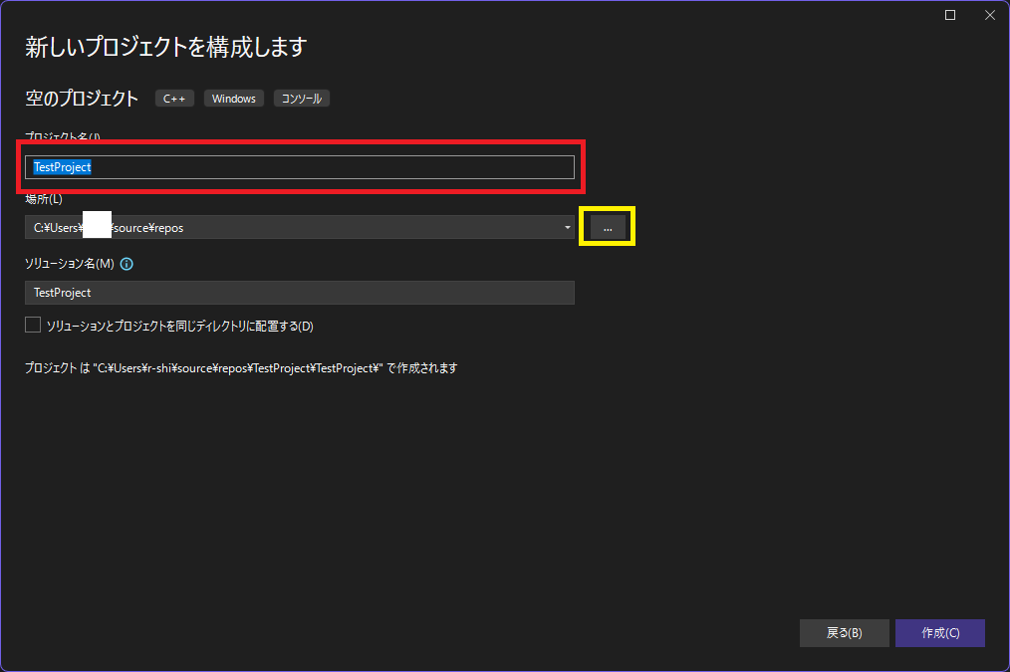The image size is (1010, 672).
Task: Click the 場所(L) label
Action: pyautogui.click(x=44, y=200)
